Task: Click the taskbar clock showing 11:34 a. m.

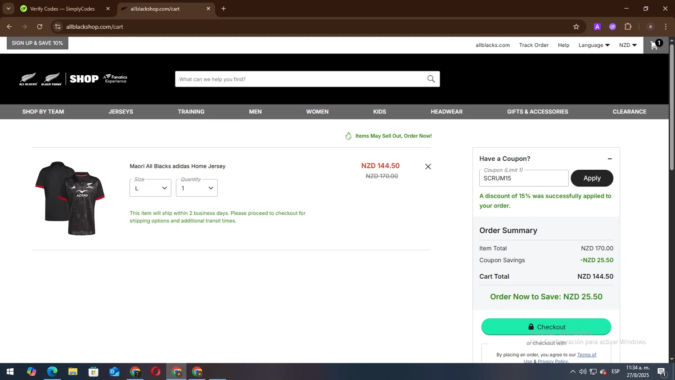Action: pyautogui.click(x=638, y=371)
